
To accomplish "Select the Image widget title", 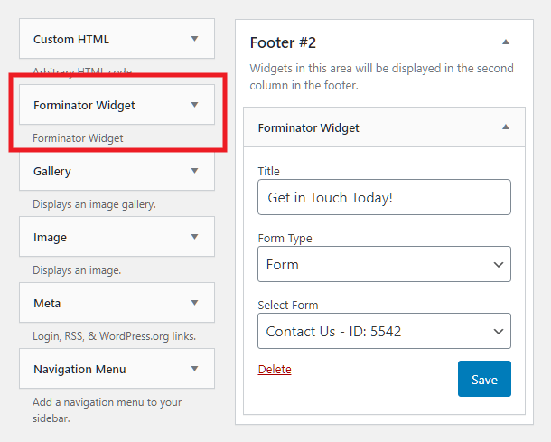I will 50,238.
